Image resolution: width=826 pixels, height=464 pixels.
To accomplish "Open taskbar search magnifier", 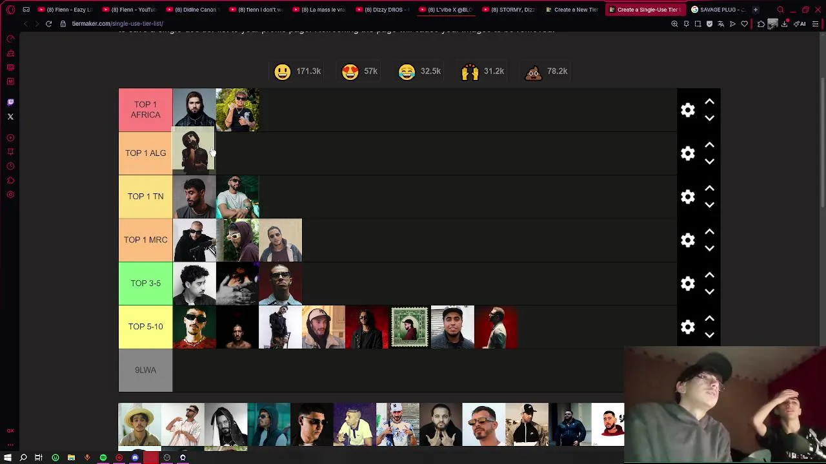I will (23, 458).
